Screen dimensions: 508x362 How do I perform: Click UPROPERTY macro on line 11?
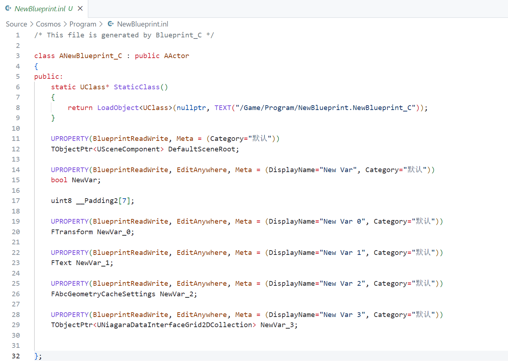70,139
